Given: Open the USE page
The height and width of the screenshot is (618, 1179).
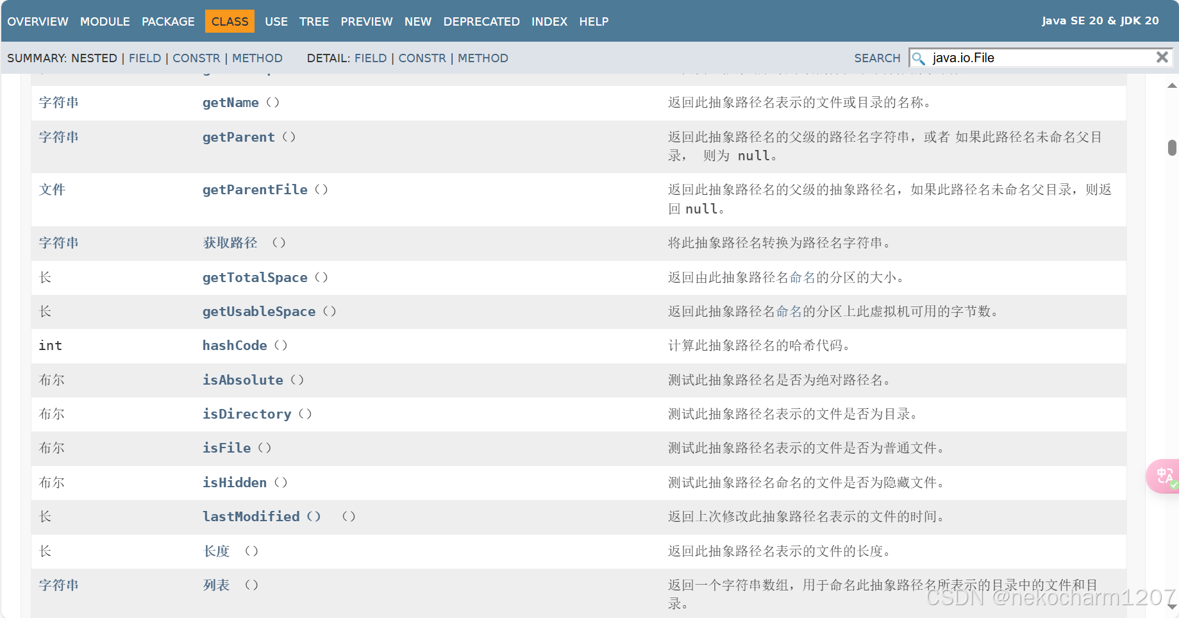Looking at the screenshot, I should pos(276,21).
